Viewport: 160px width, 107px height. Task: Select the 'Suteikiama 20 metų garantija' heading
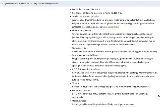click(x=85, y=16)
